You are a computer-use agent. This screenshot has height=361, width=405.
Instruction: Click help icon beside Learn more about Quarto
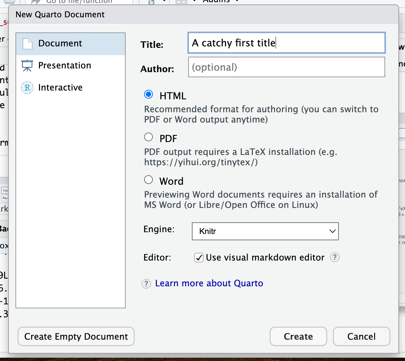146,283
